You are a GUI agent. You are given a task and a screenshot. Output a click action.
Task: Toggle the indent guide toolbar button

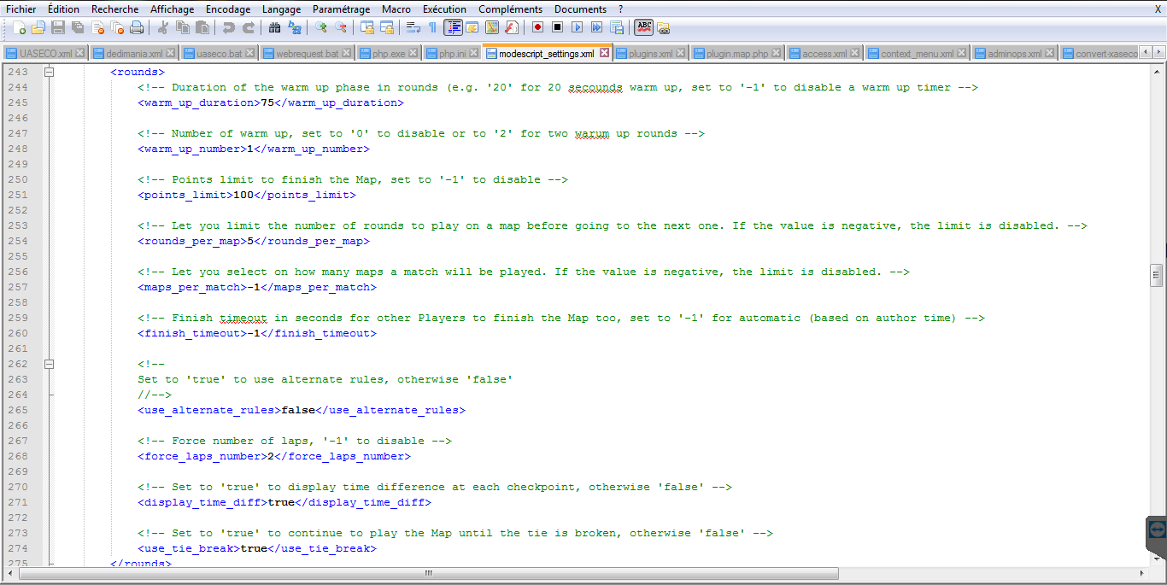coord(453,27)
